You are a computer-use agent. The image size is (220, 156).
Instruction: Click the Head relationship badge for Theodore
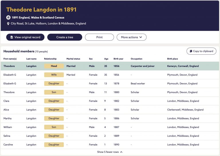[x=54, y=66]
